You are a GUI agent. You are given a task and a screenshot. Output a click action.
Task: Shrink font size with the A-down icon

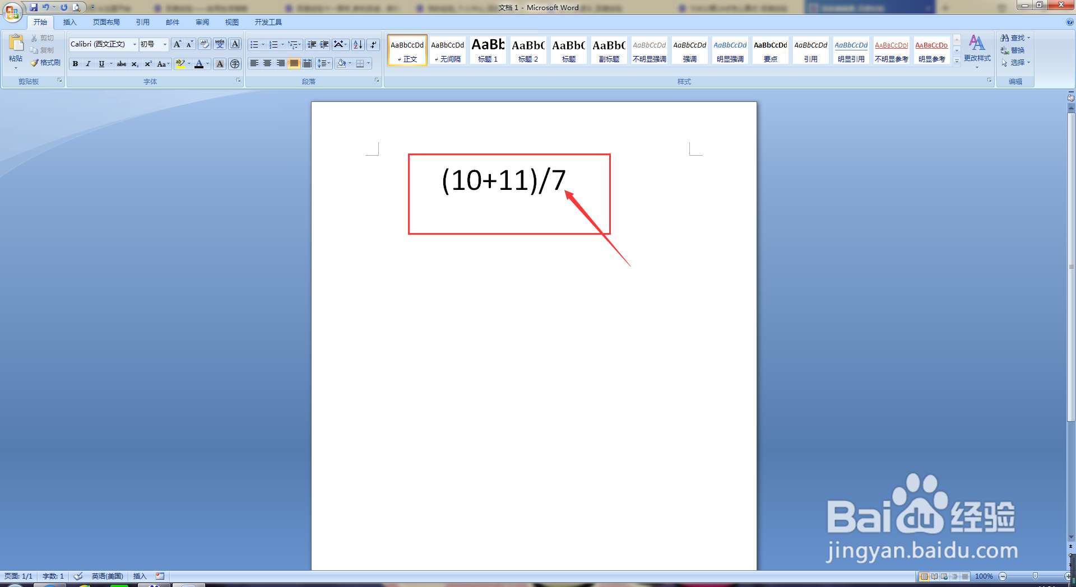tap(189, 44)
